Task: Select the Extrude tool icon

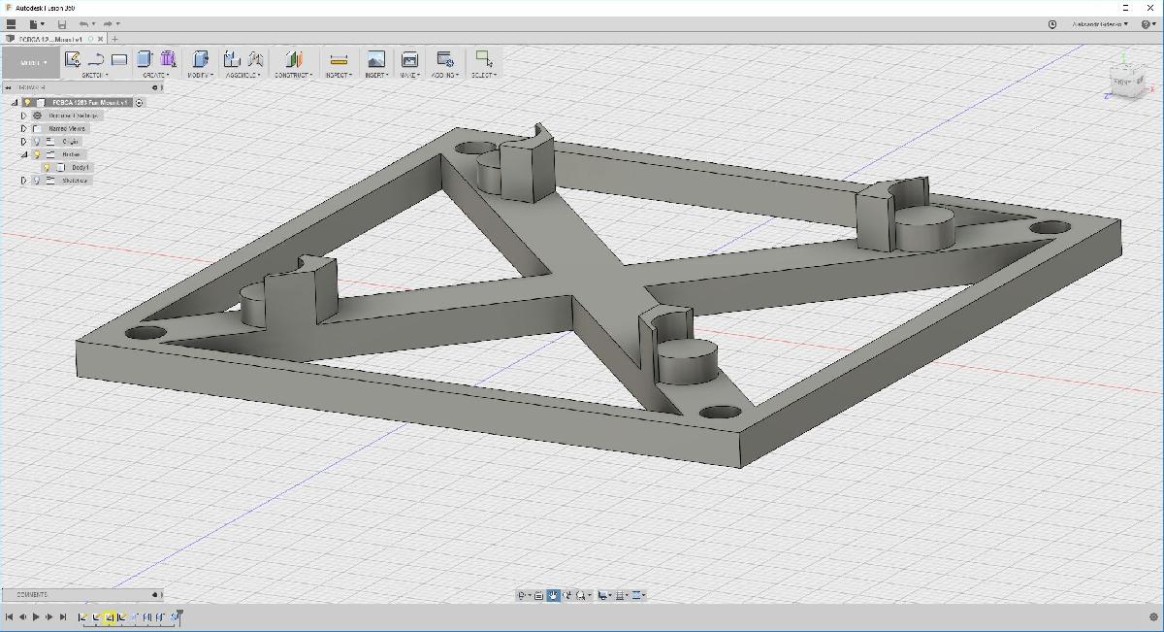Action: coord(145,60)
